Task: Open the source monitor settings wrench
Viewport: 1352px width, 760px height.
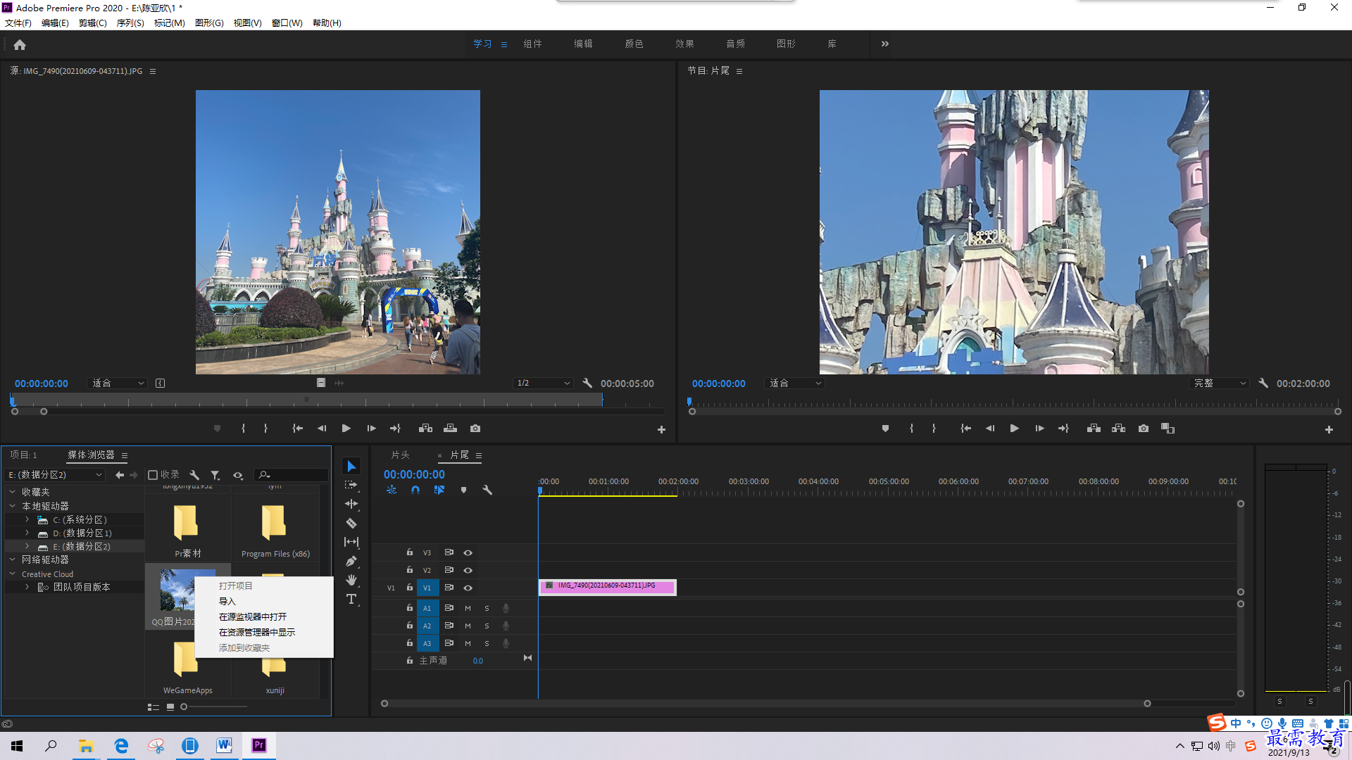Action: coord(587,384)
